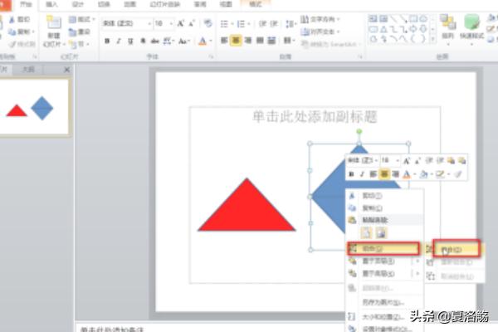Toggle Align Right in the mini toolbar

(395, 174)
